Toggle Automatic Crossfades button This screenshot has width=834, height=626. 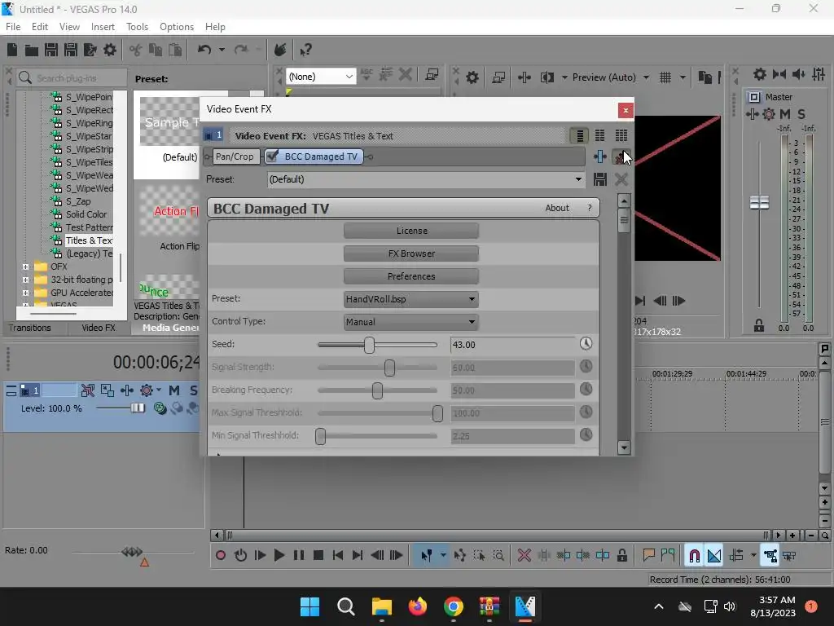tap(714, 556)
